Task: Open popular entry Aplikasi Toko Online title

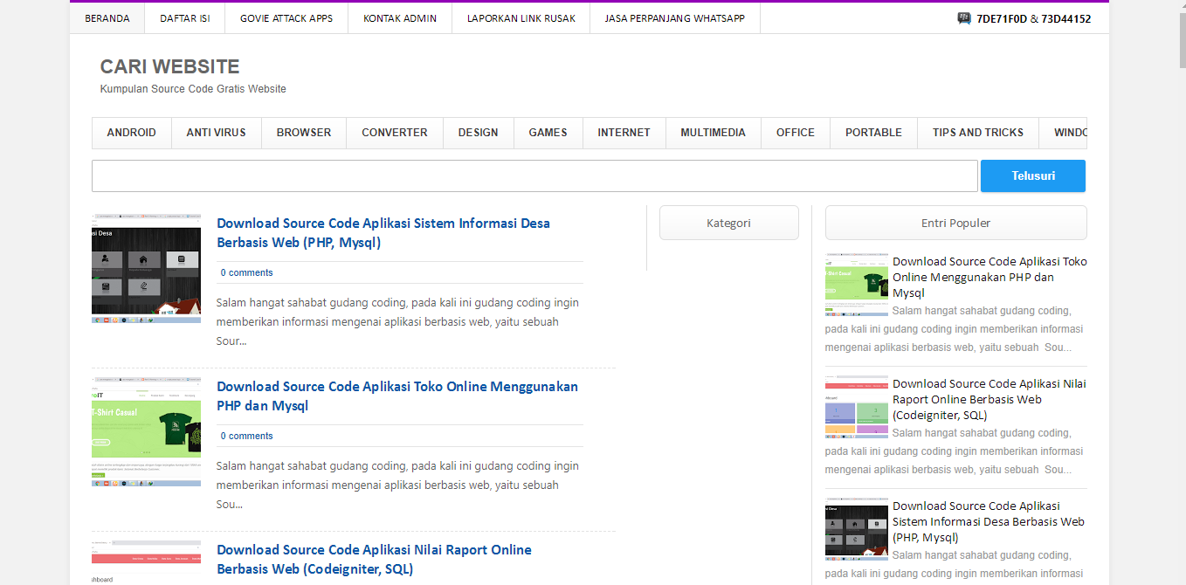Action: (x=989, y=277)
